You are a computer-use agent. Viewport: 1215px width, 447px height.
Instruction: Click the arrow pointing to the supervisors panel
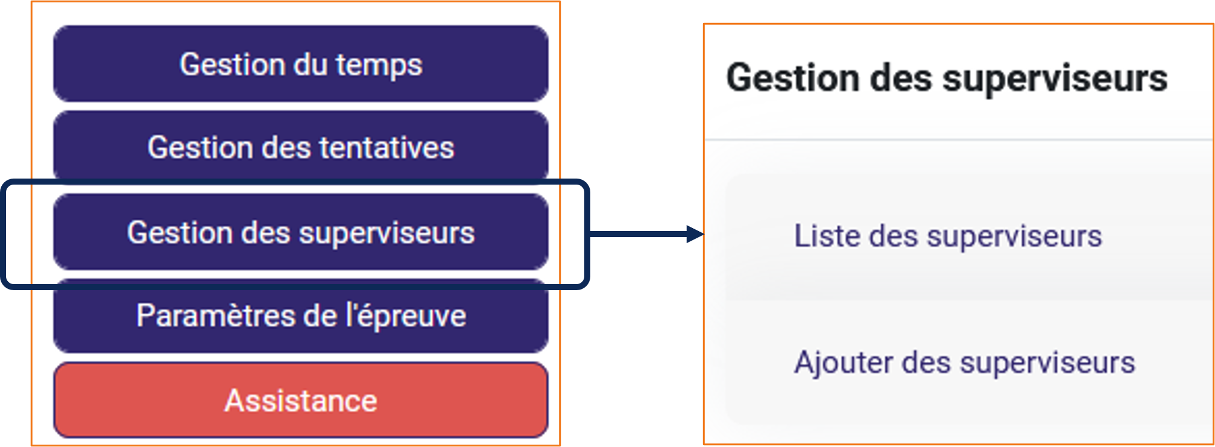click(x=645, y=234)
